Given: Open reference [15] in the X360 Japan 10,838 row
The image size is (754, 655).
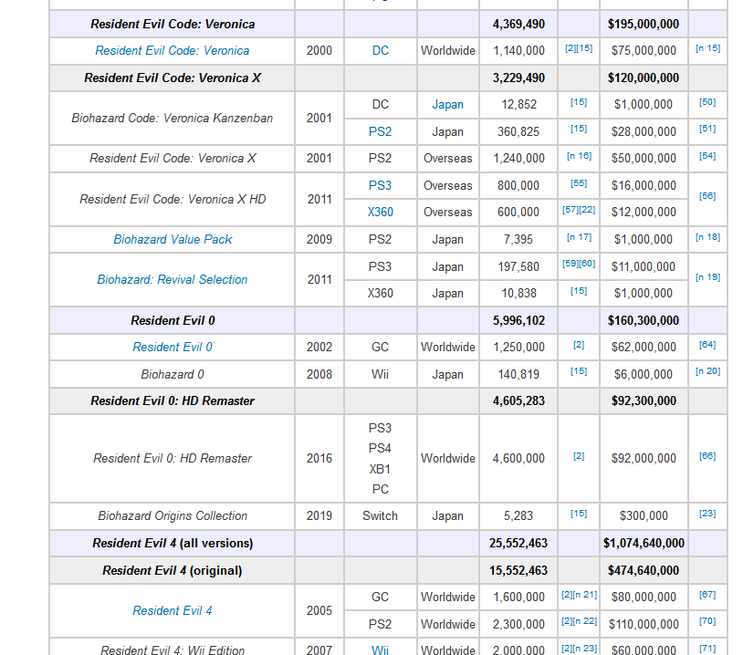Looking at the screenshot, I should 579,291.
